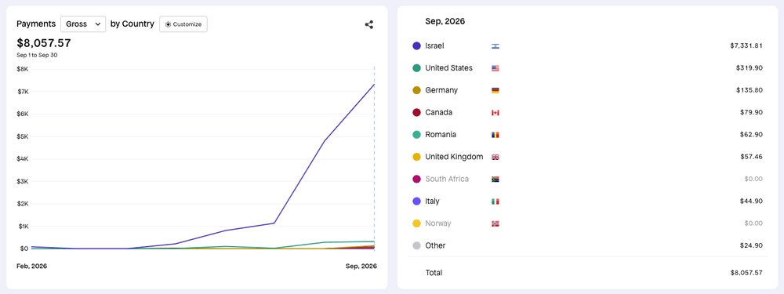
Task: Click the Canada flag icon
Action: pyautogui.click(x=495, y=112)
